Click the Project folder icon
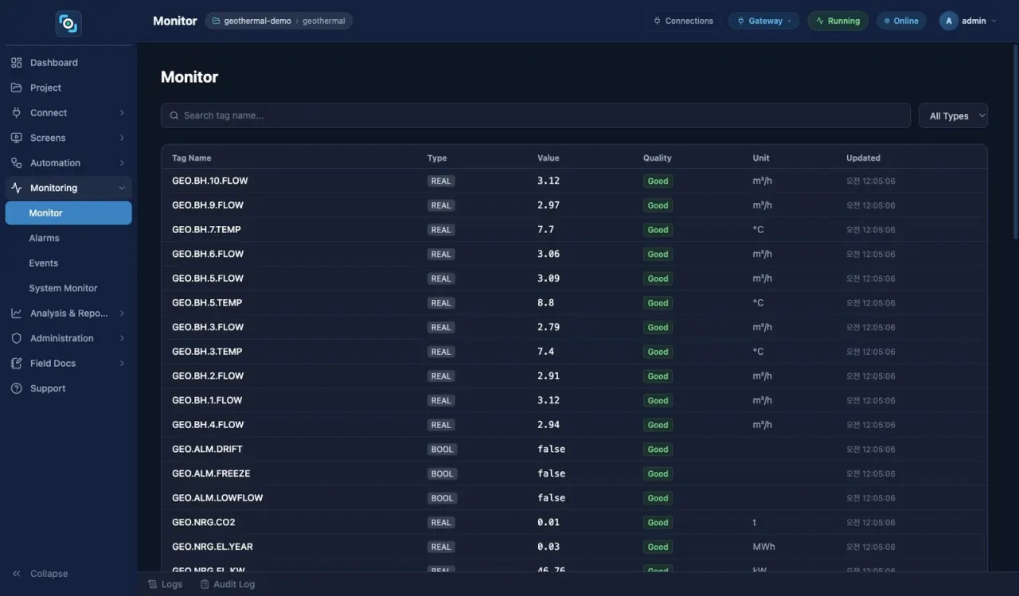The image size is (1019, 596). click(16, 88)
